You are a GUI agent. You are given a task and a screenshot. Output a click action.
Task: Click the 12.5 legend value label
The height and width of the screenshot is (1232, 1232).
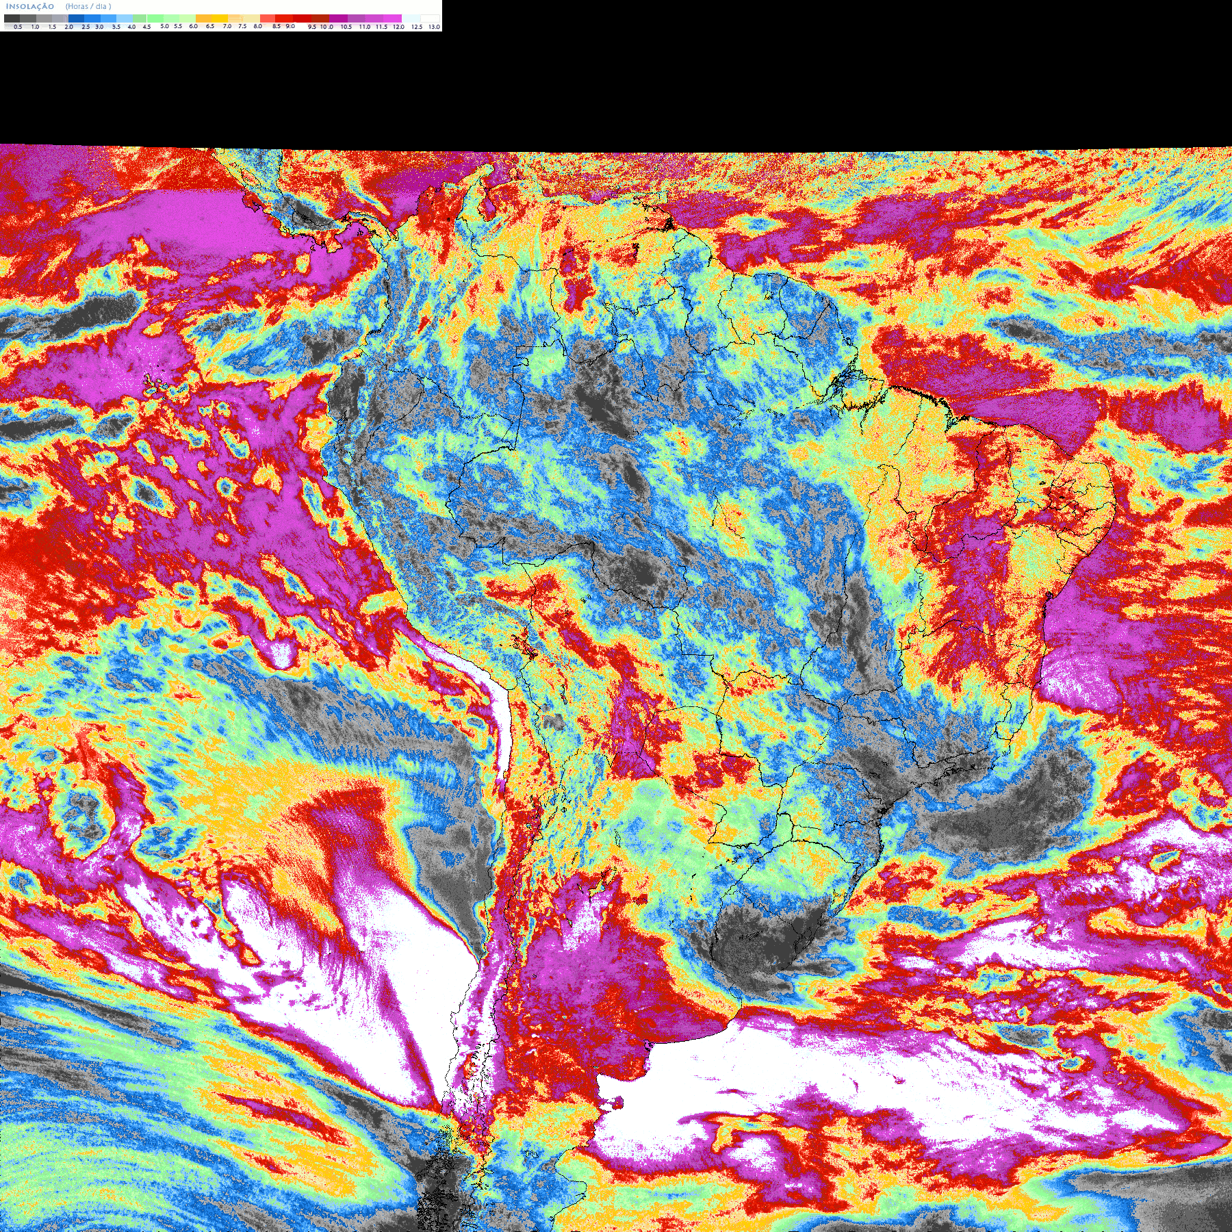tap(416, 27)
